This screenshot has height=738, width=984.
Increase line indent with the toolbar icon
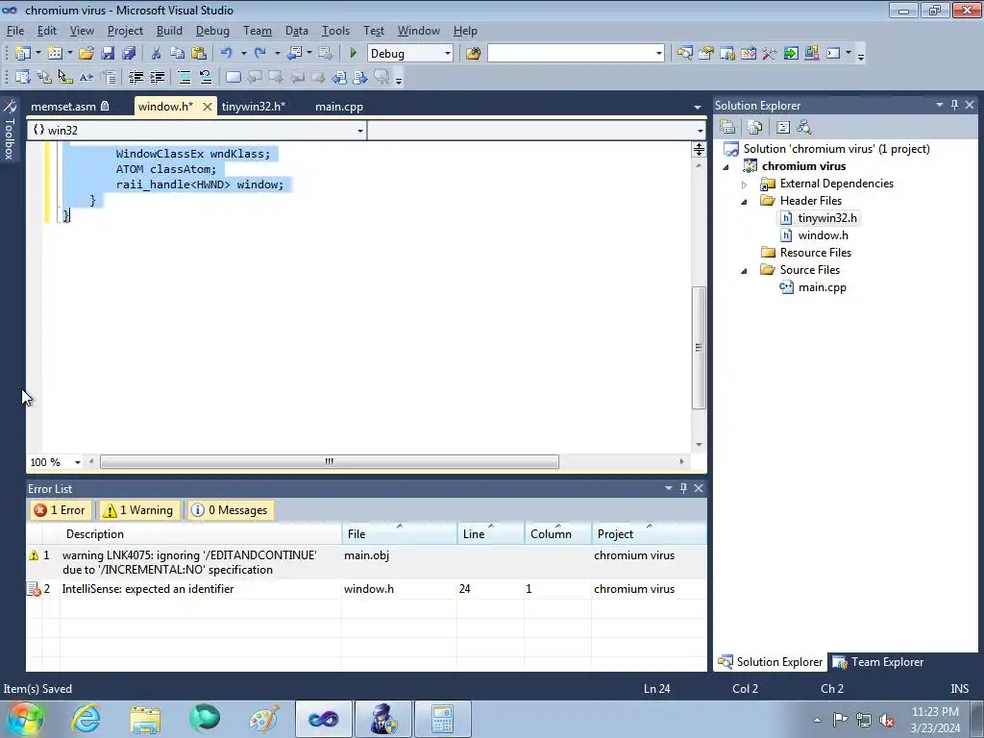157,77
